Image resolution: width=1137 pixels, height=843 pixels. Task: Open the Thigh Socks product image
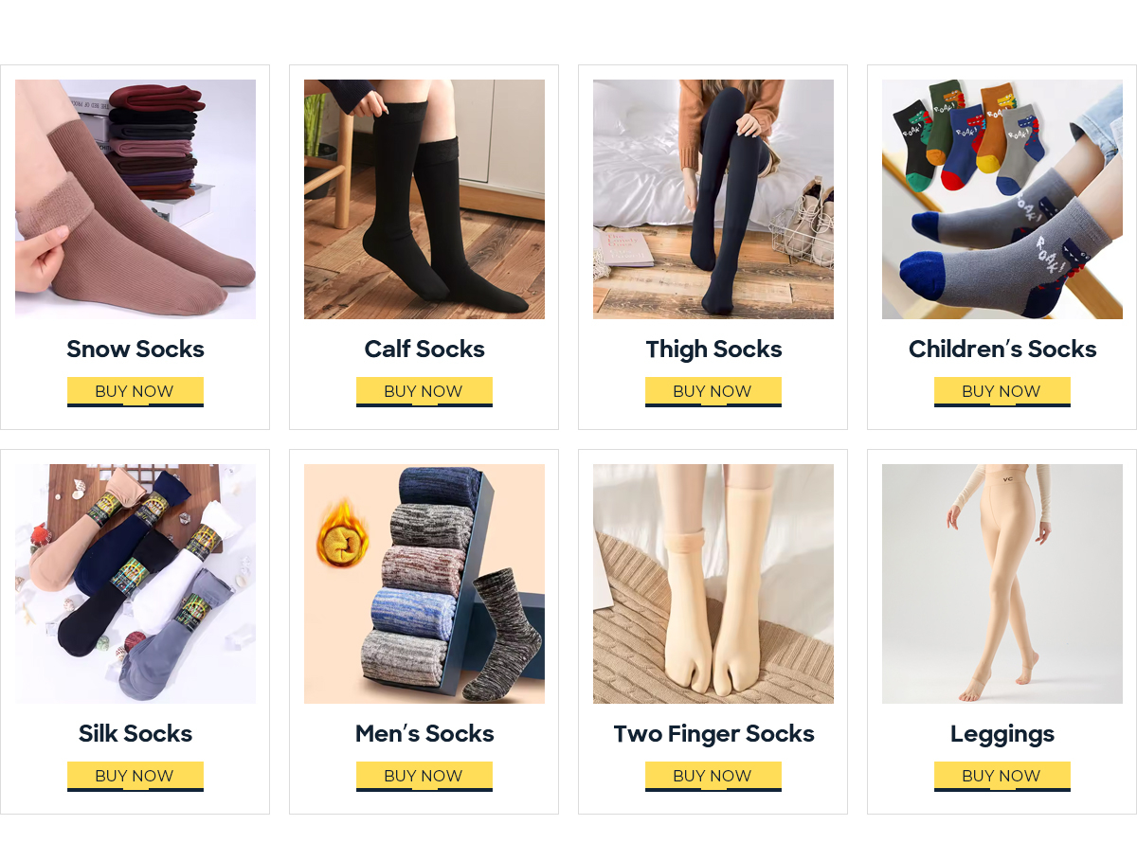coord(713,199)
